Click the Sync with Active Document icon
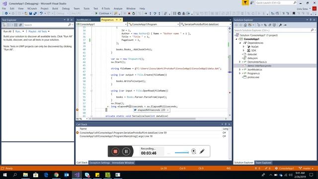The width and height of the screenshot is (318, 179). tap(265, 25)
